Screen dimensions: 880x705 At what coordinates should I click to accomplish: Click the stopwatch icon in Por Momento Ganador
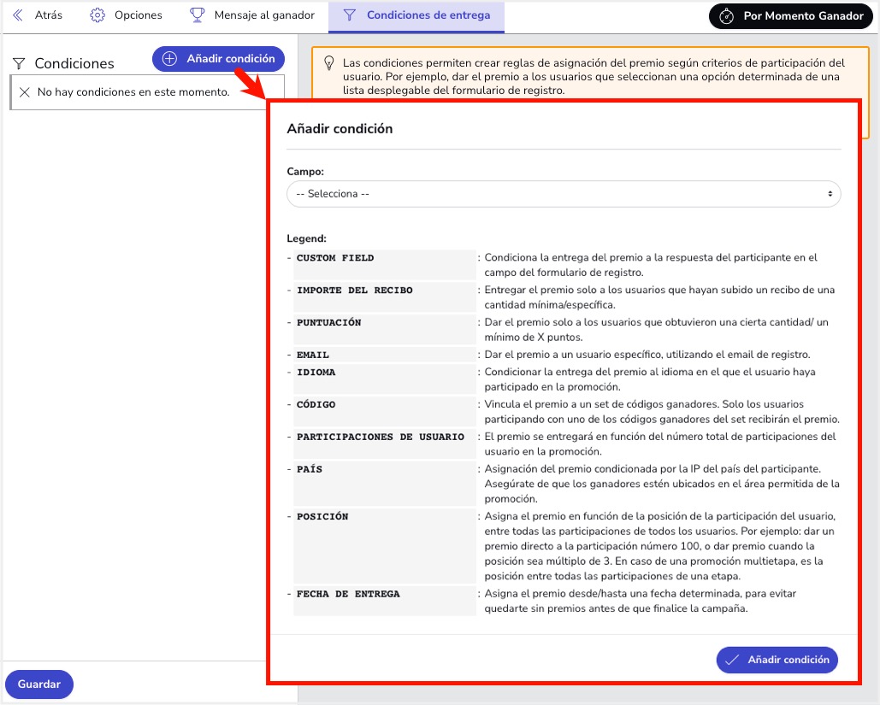click(727, 16)
